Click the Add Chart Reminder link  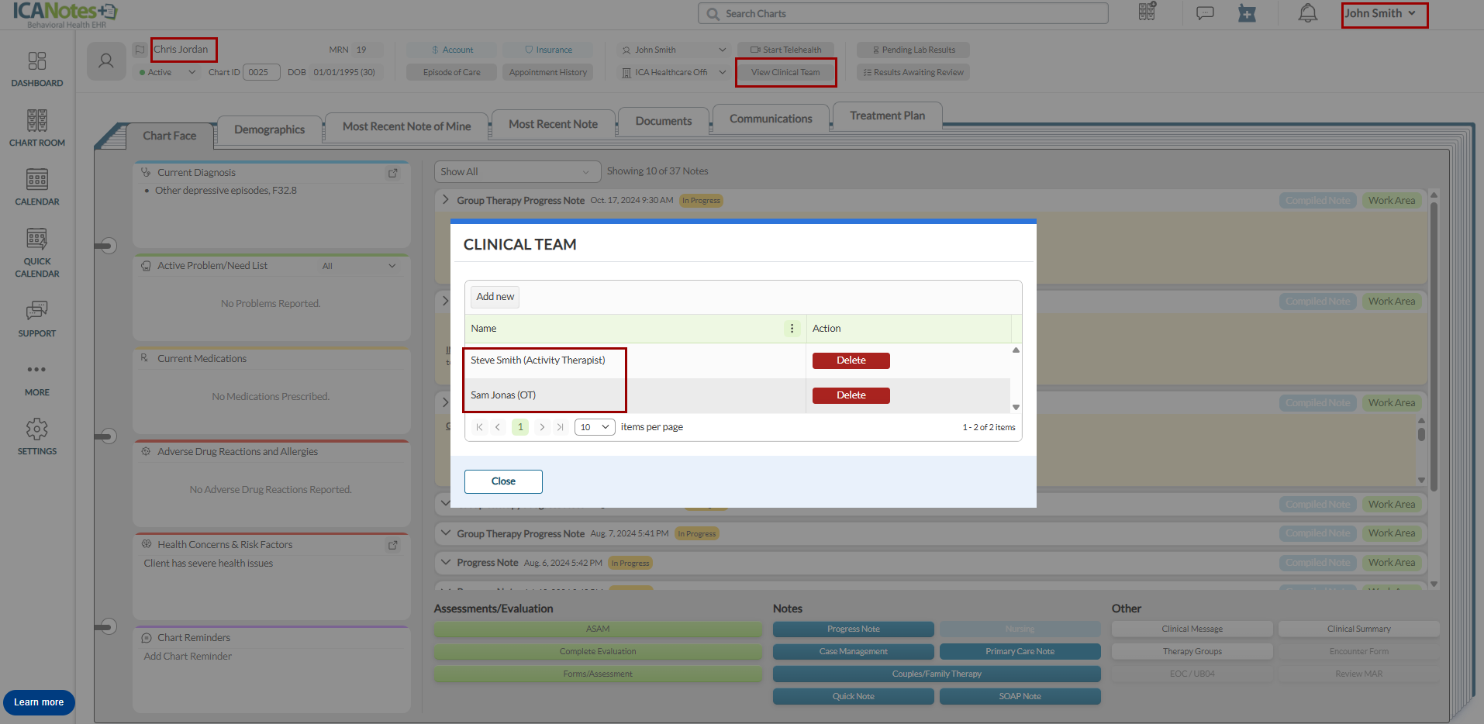click(188, 657)
